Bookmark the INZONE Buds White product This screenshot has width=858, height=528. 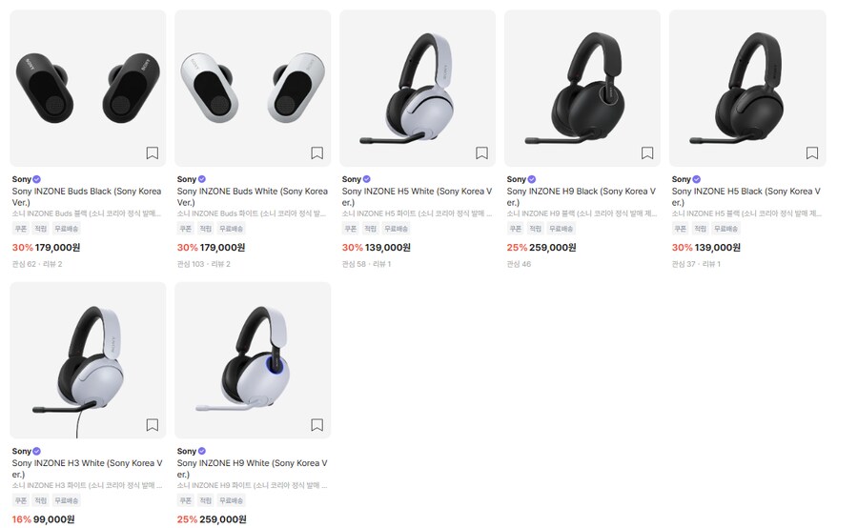[x=317, y=152]
